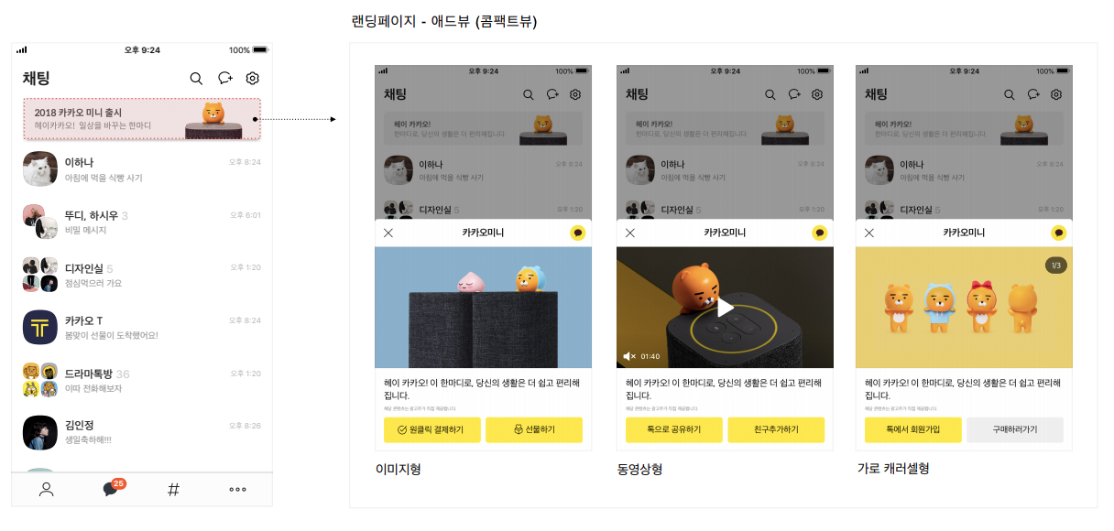
Task: Click 톡에서 회원가입 button
Action: point(913,429)
